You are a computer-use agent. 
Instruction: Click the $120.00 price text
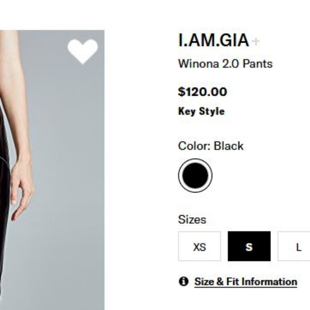pos(203,92)
